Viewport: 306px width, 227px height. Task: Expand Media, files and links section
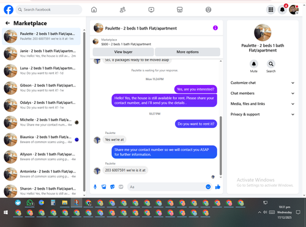(x=263, y=104)
